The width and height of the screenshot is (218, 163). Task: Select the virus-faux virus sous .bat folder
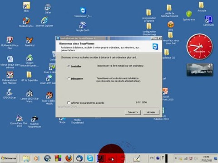pos(171,38)
